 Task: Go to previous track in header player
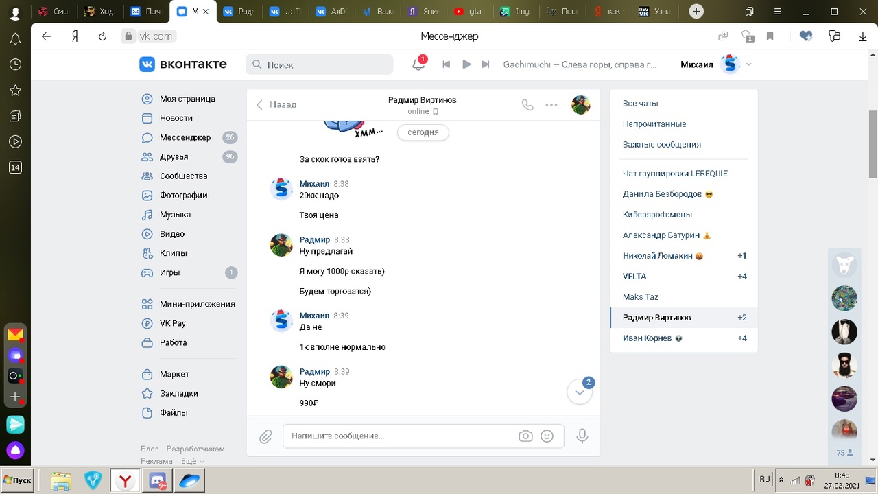point(447,64)
